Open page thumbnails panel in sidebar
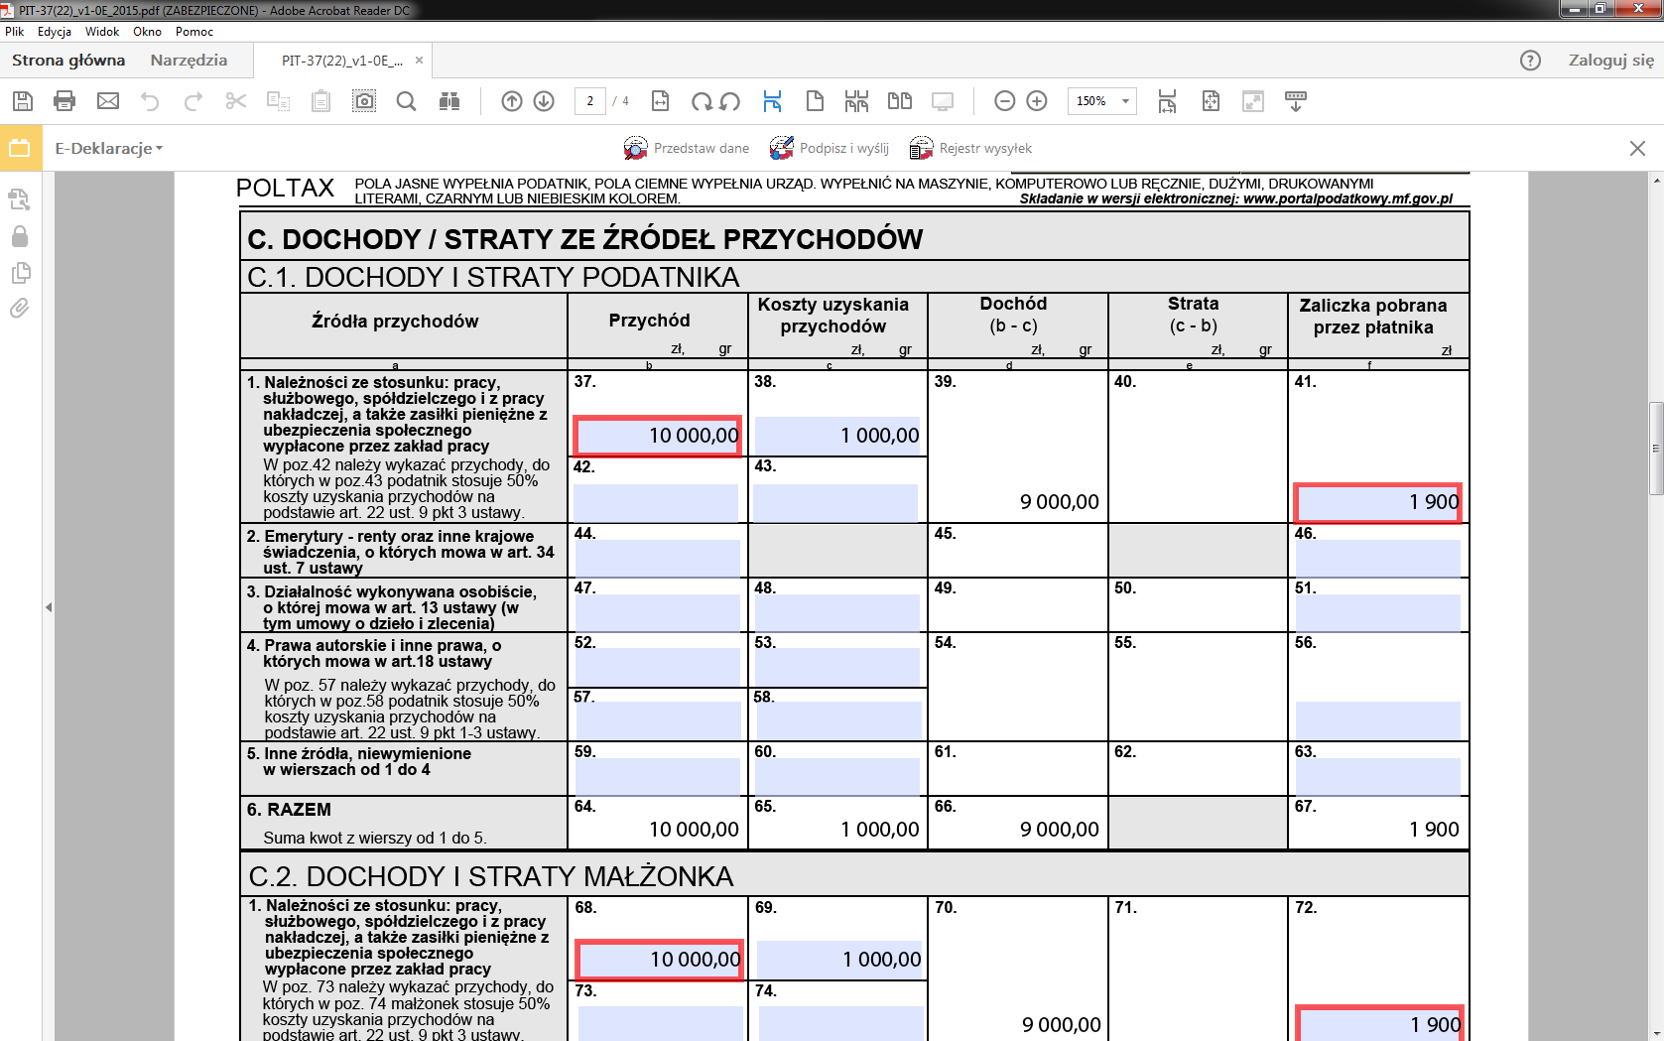This screenshot has height=1041, width=1664. 20,272
